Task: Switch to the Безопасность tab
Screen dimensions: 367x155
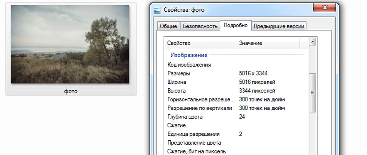Action: coord(200,26)
